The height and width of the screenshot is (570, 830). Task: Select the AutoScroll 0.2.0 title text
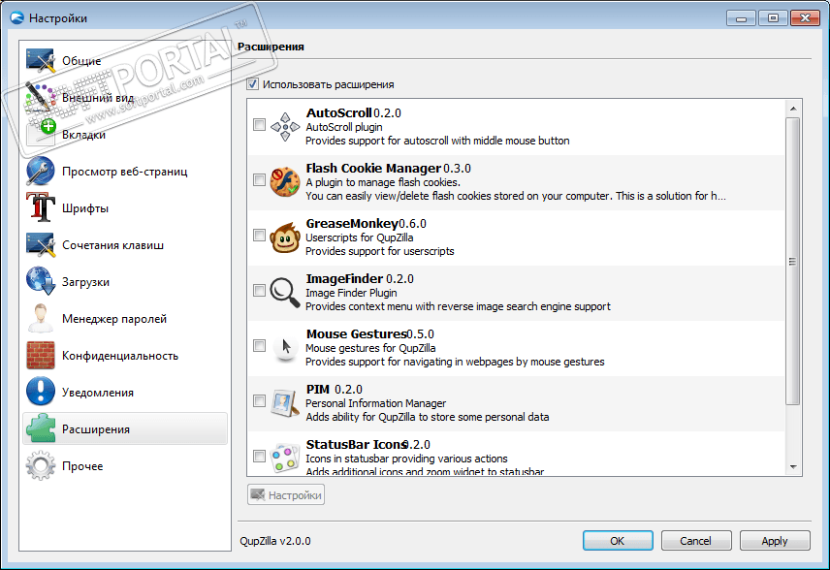[x=353, y=112]
